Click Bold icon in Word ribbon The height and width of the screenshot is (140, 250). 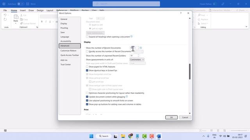[x=42, y=22]
